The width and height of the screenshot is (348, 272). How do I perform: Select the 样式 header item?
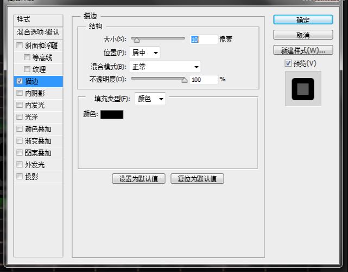[38, 21]
